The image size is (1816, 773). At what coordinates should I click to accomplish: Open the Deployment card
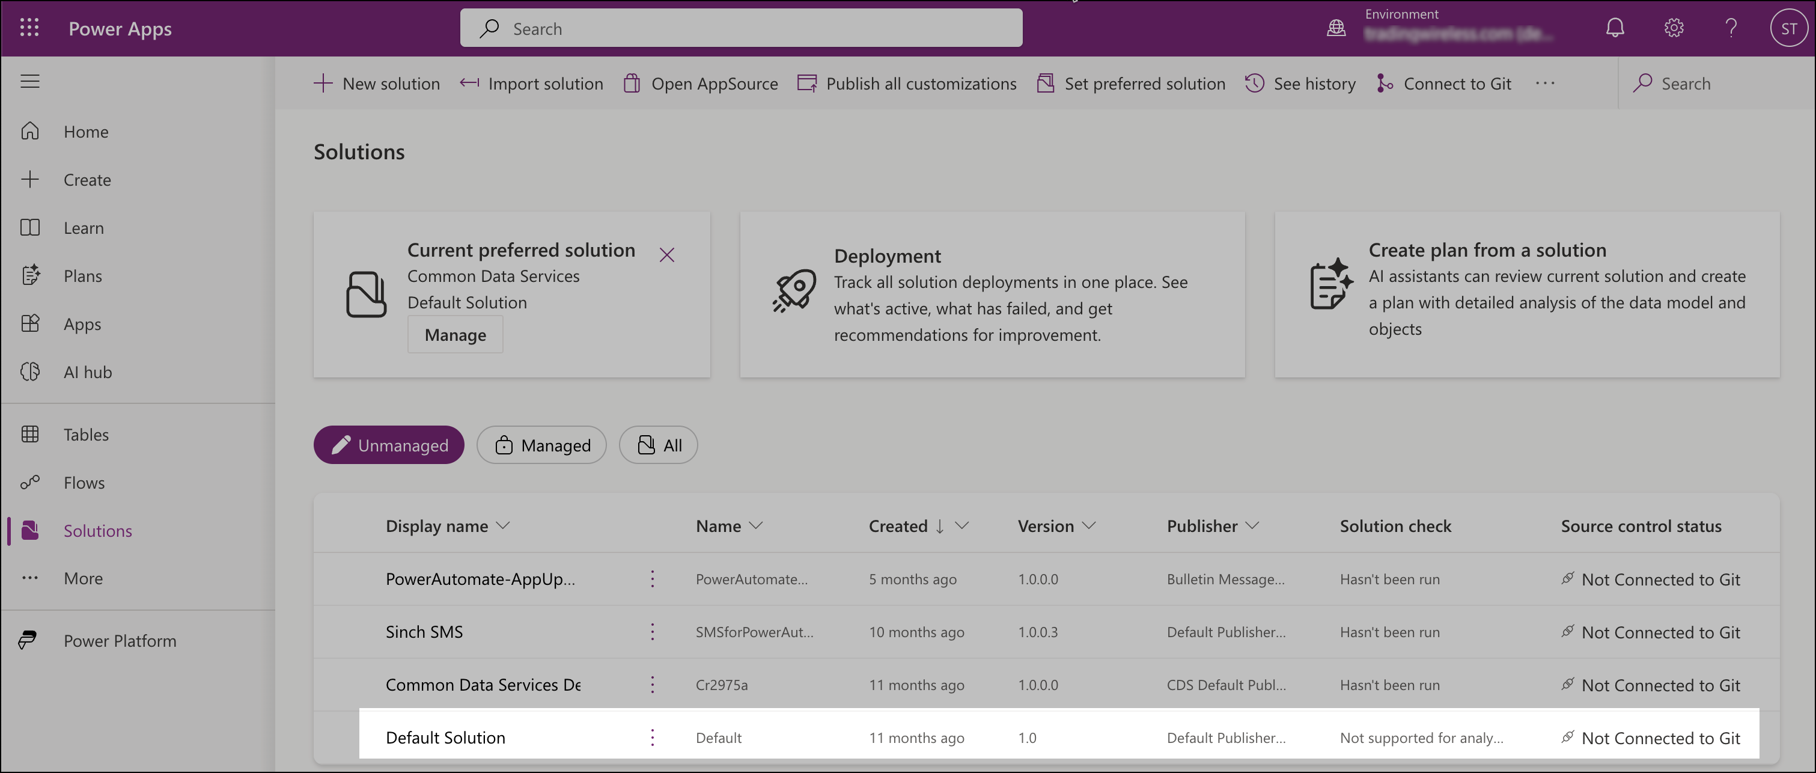point(992,294)
